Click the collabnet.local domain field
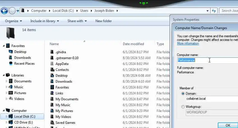This screenshot has width=238, height=128. click(x=212, y=99)
